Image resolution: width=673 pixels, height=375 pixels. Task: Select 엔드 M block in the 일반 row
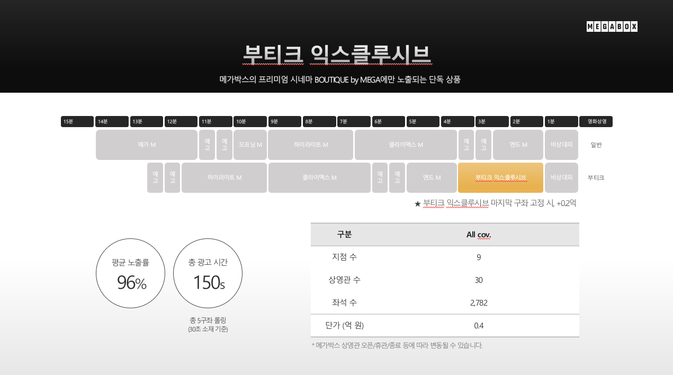coord(518,145)
